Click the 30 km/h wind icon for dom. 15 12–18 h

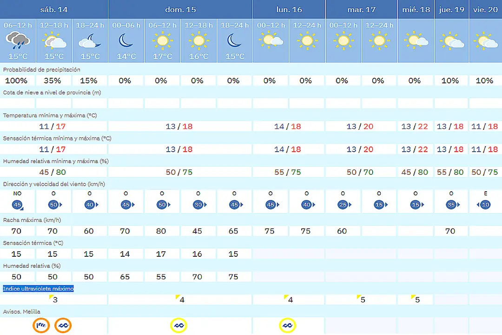tap(199, 205)
